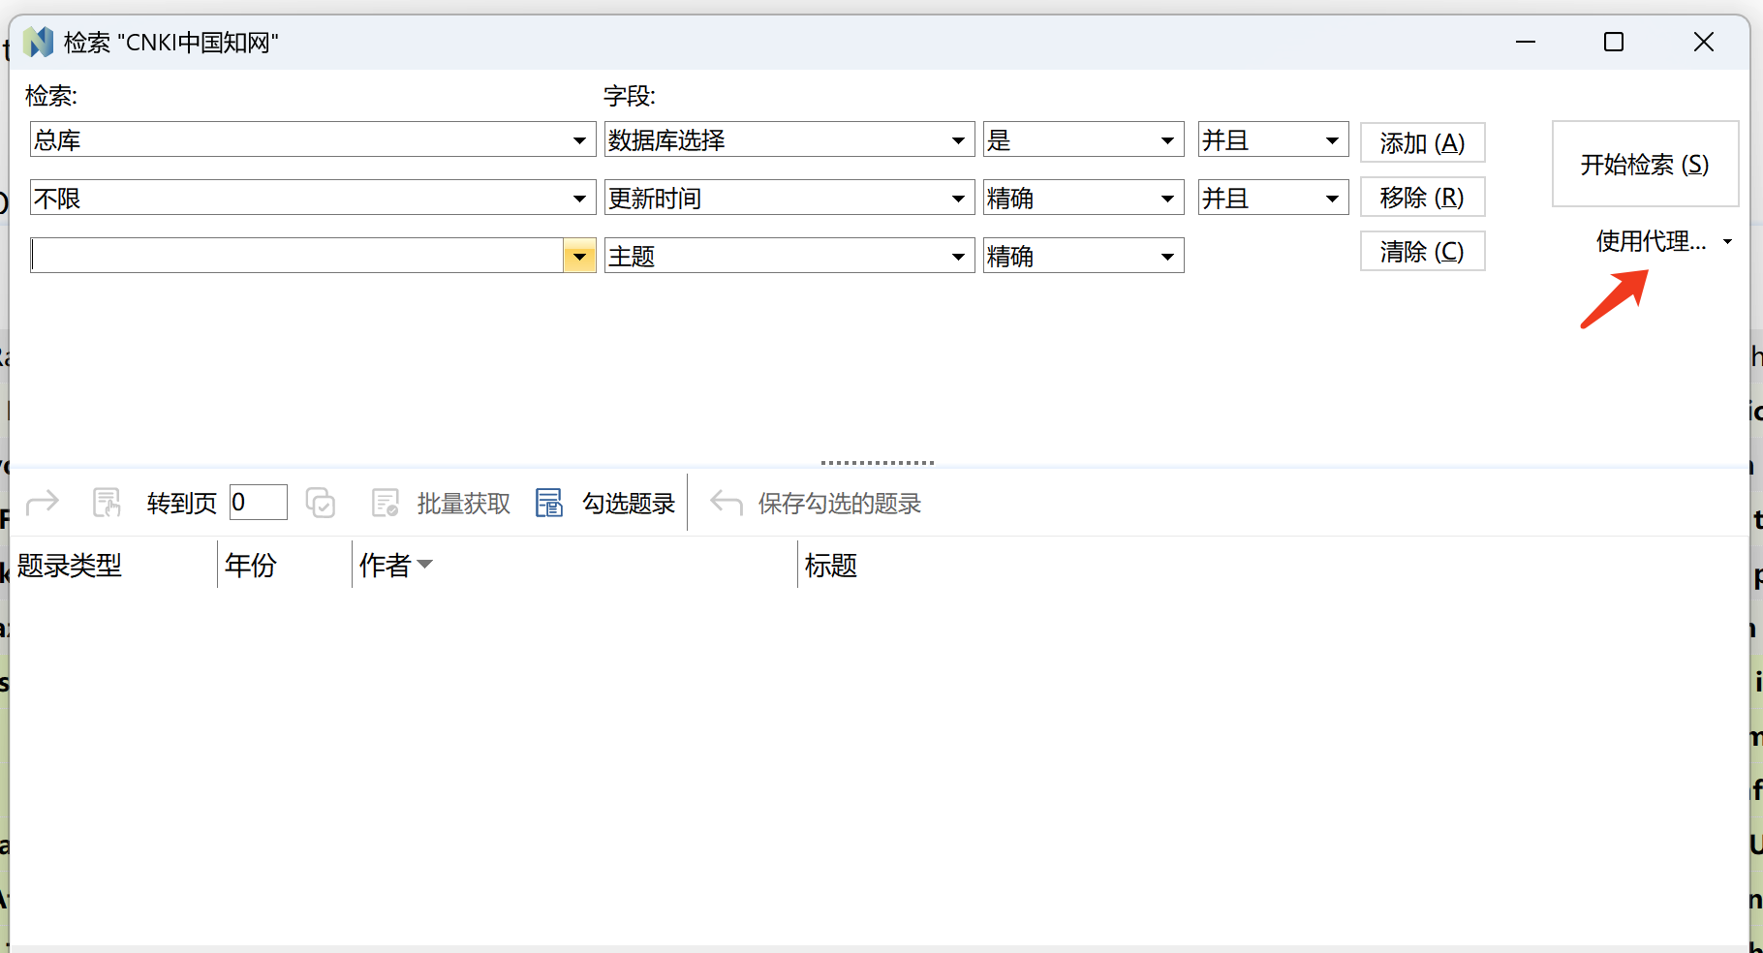Click the check-all icon after page box
Screen dimensions: 1763x953
pos(321,503)
